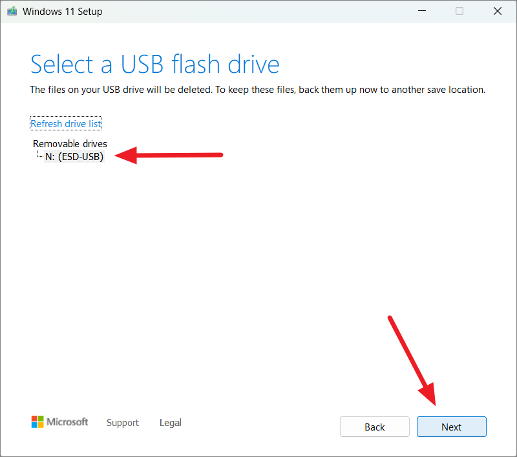Screen dimensions: 517x457
Task: Click the Next button to continue
Action: [x=451, y=427]
